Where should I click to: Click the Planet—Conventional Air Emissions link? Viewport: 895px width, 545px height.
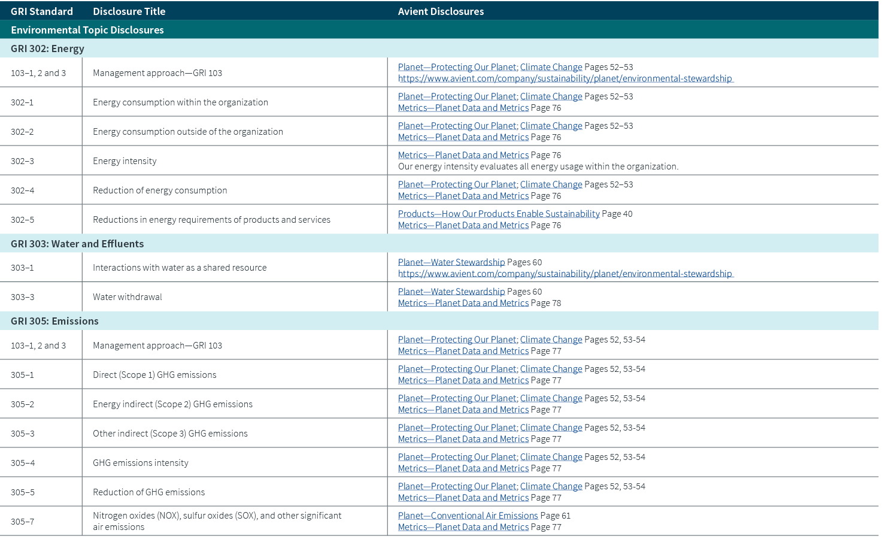point(468,516)
